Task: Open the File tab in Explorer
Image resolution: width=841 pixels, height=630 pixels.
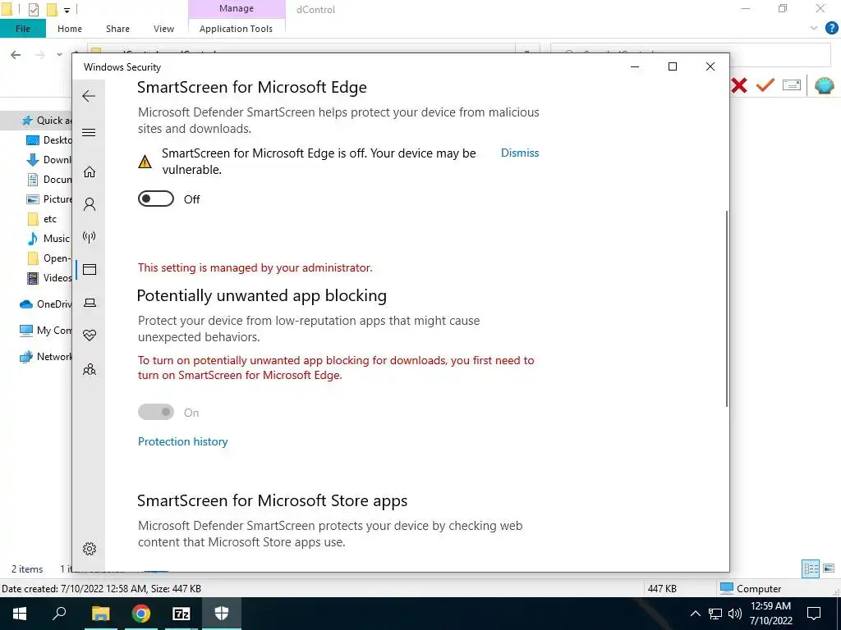Action: click(22, 29)
